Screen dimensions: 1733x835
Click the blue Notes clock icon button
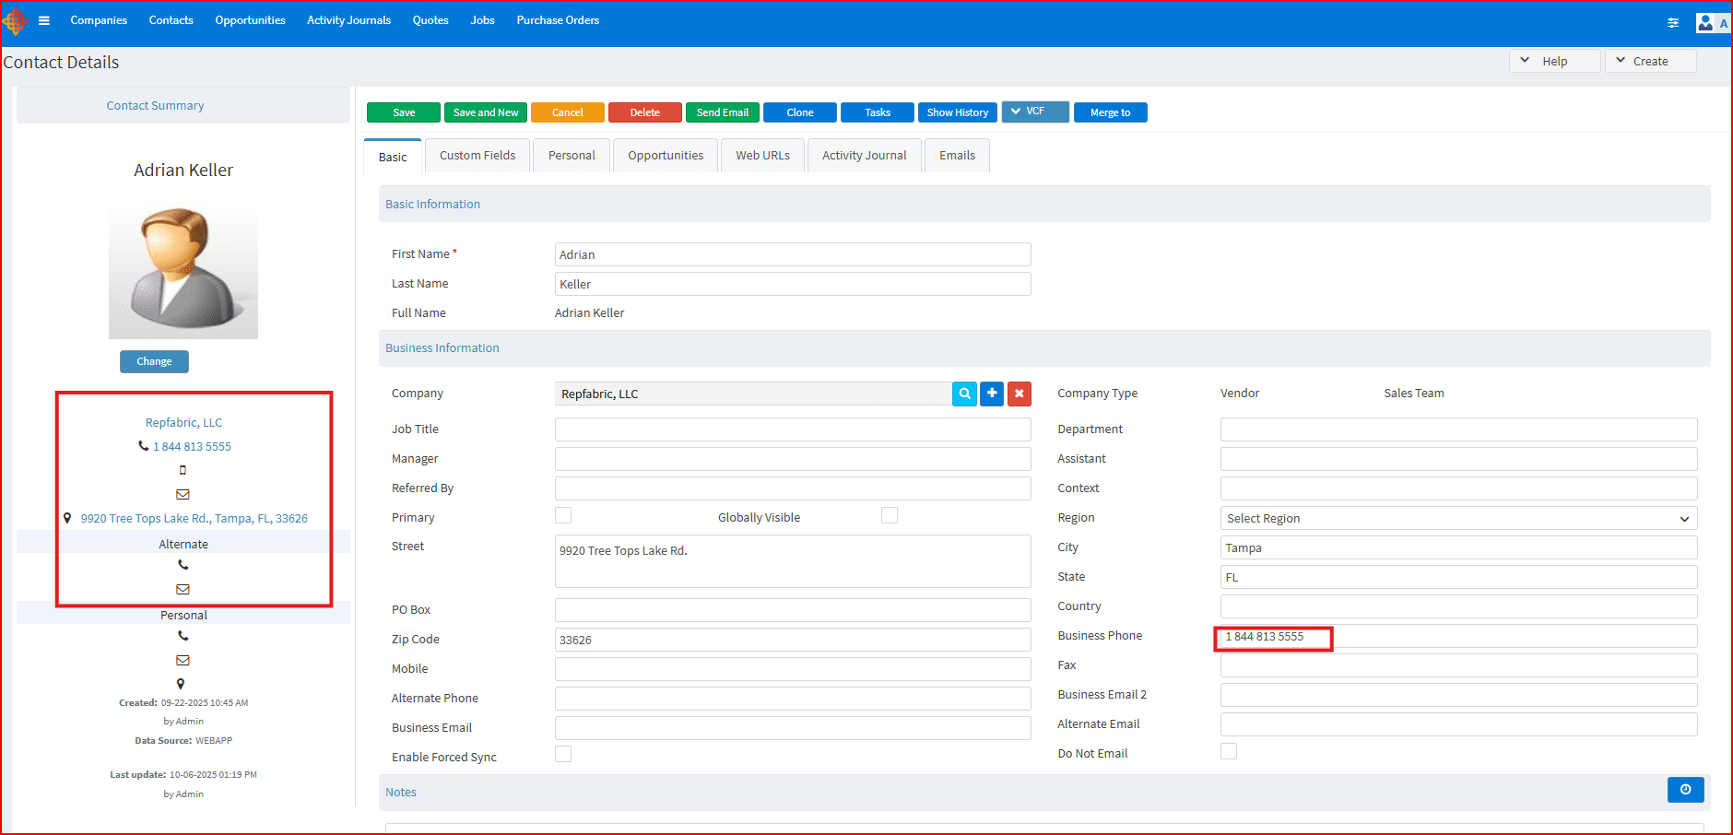coord(1685,790)
